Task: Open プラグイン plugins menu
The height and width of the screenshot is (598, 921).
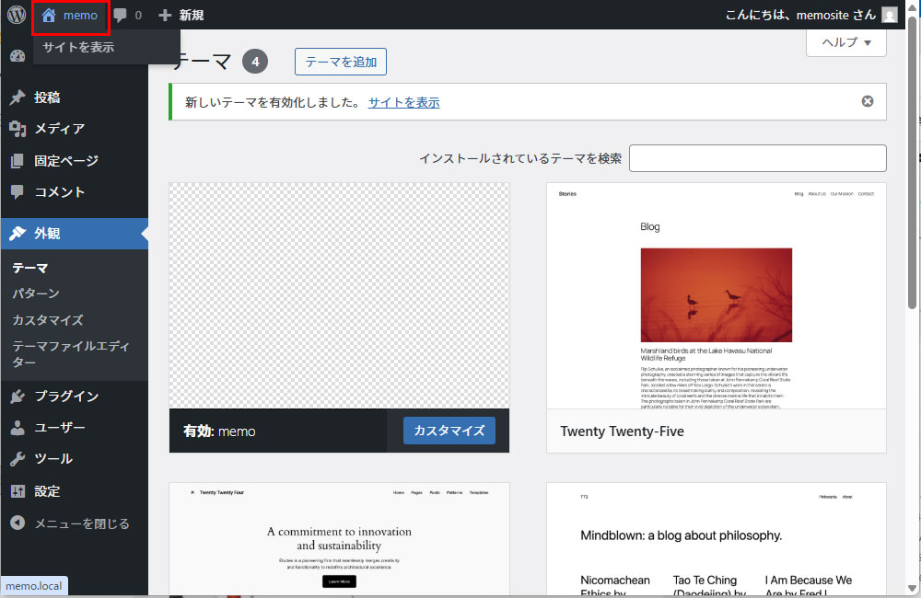Action: pos(66,397)
